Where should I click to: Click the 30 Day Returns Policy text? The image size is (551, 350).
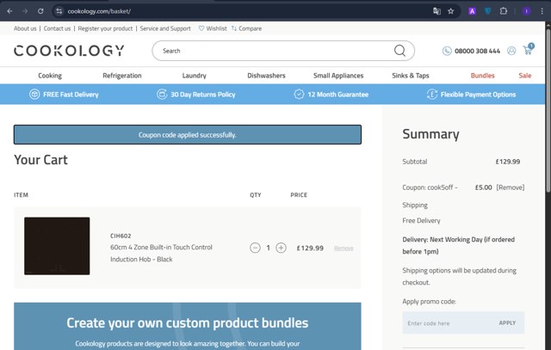[203, 95]
